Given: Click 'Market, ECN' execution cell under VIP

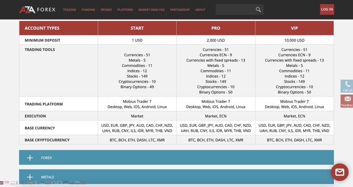Looking at the screenshot, I should [294, 116].
